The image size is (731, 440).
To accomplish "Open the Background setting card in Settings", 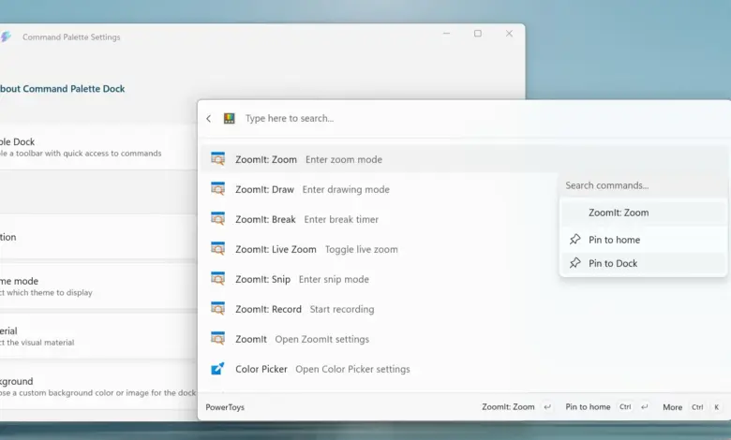I will coord(98,387).
